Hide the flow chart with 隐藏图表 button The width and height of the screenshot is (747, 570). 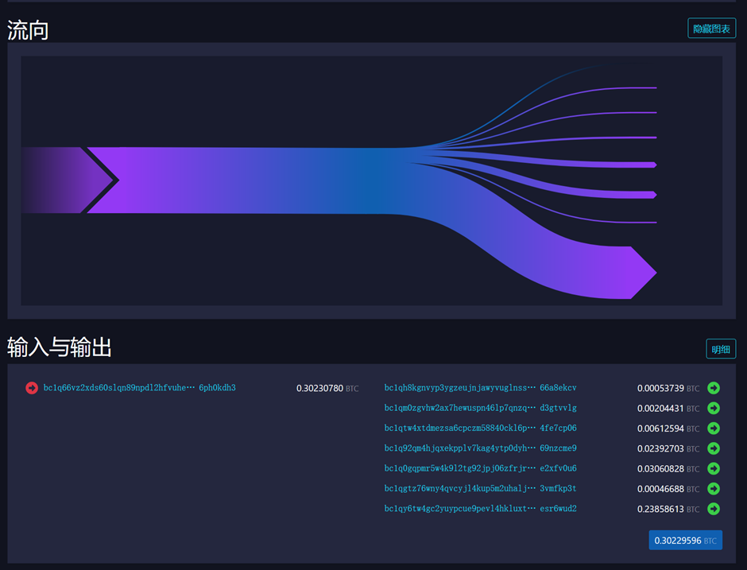click(711, 29)
